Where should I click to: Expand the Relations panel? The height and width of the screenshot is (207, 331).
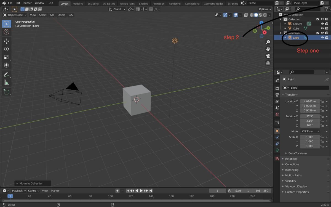(291, 159)
